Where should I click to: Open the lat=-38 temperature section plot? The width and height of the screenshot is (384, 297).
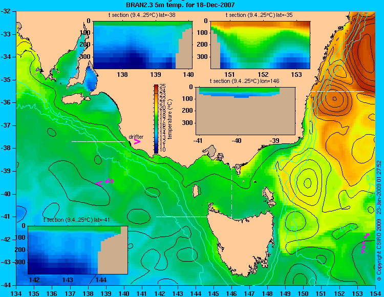[143, 45]
